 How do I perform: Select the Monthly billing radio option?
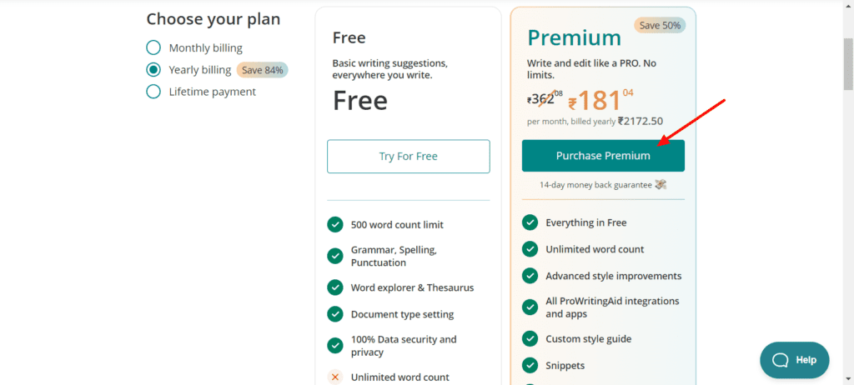pyautogui.click(x=153, y=48)
